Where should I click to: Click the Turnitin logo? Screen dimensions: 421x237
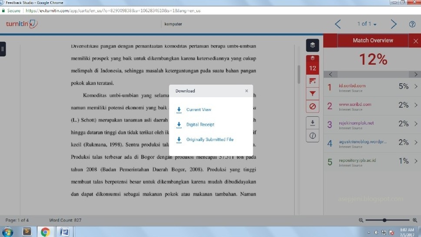pos(22,24)
